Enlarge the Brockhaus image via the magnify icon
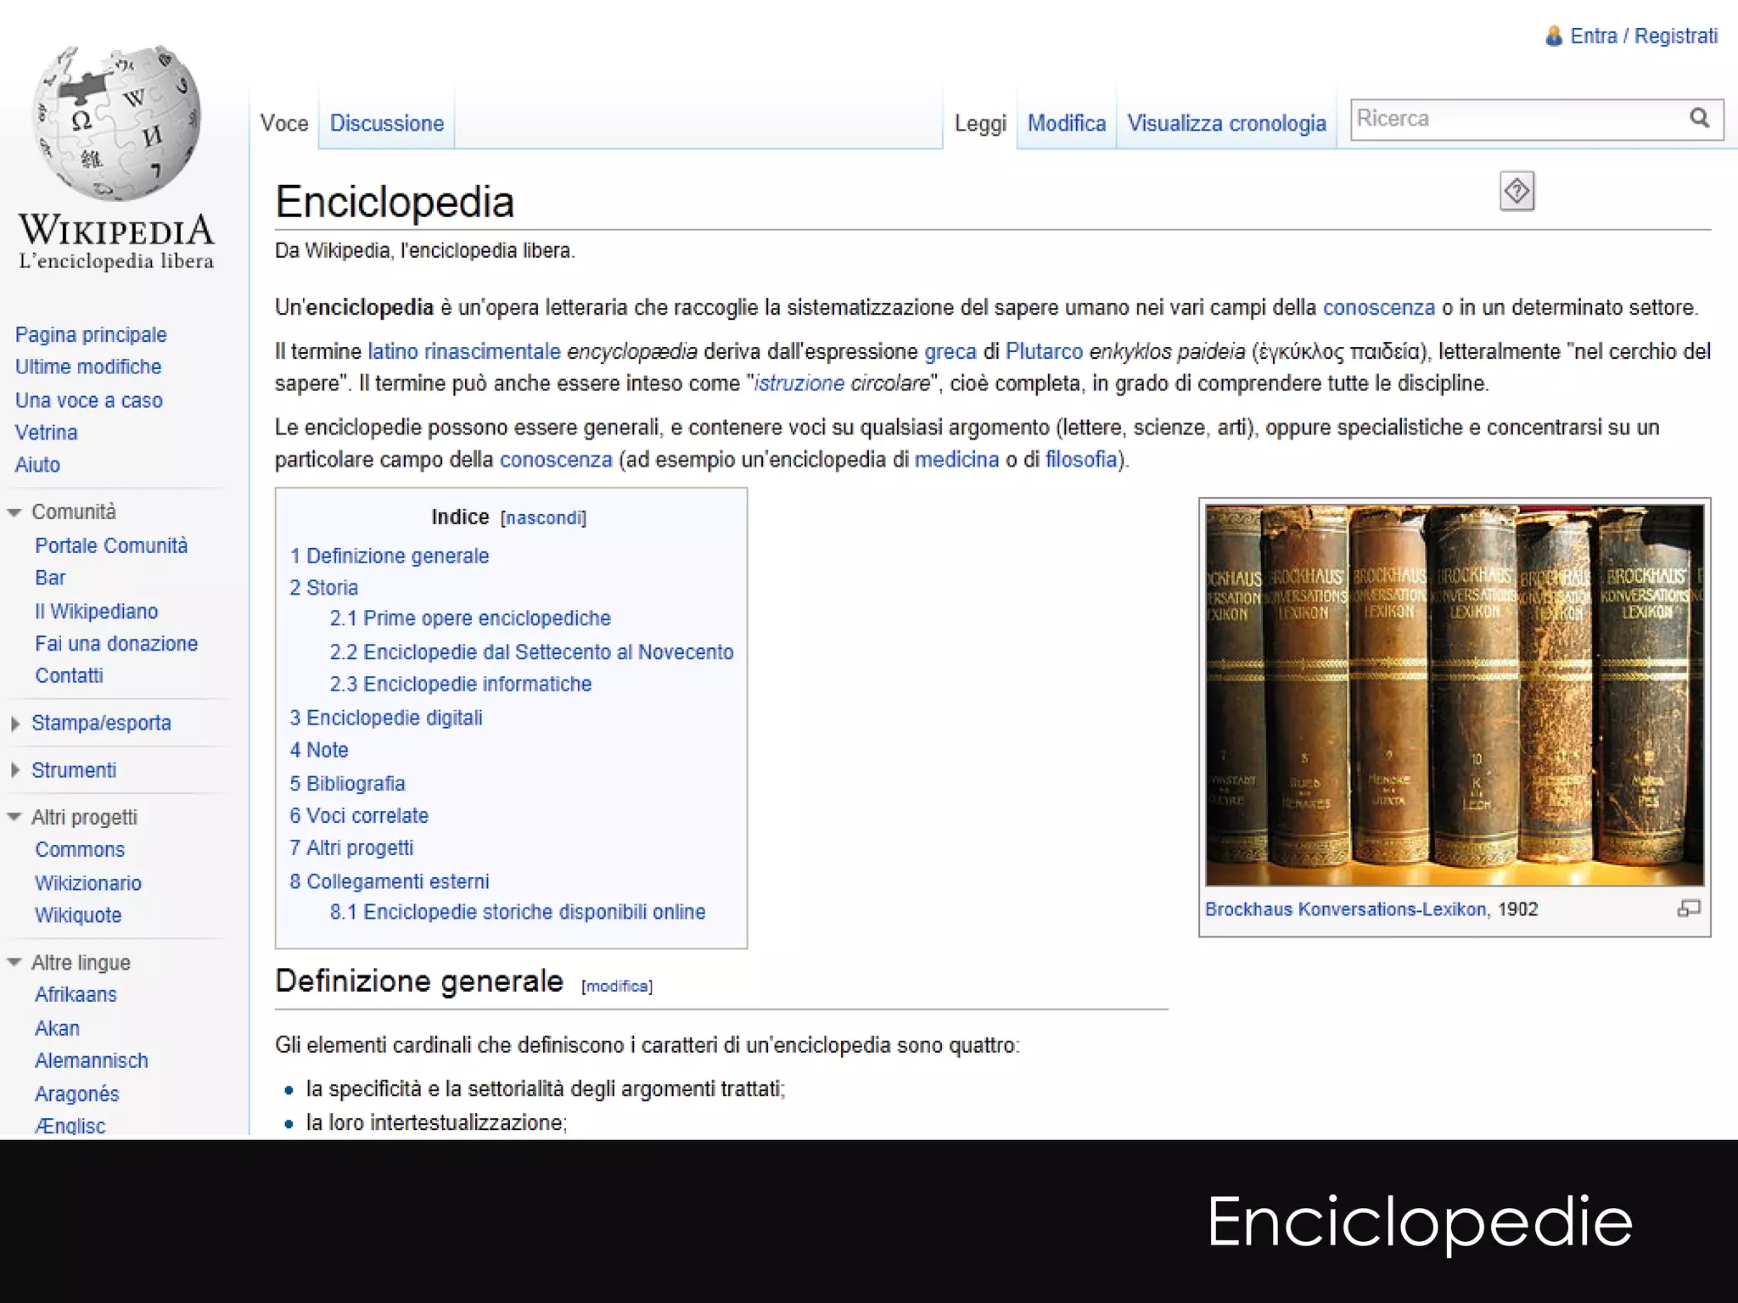The height and width of the screenshot is (1303, 1738). [x=1689, y=909]
